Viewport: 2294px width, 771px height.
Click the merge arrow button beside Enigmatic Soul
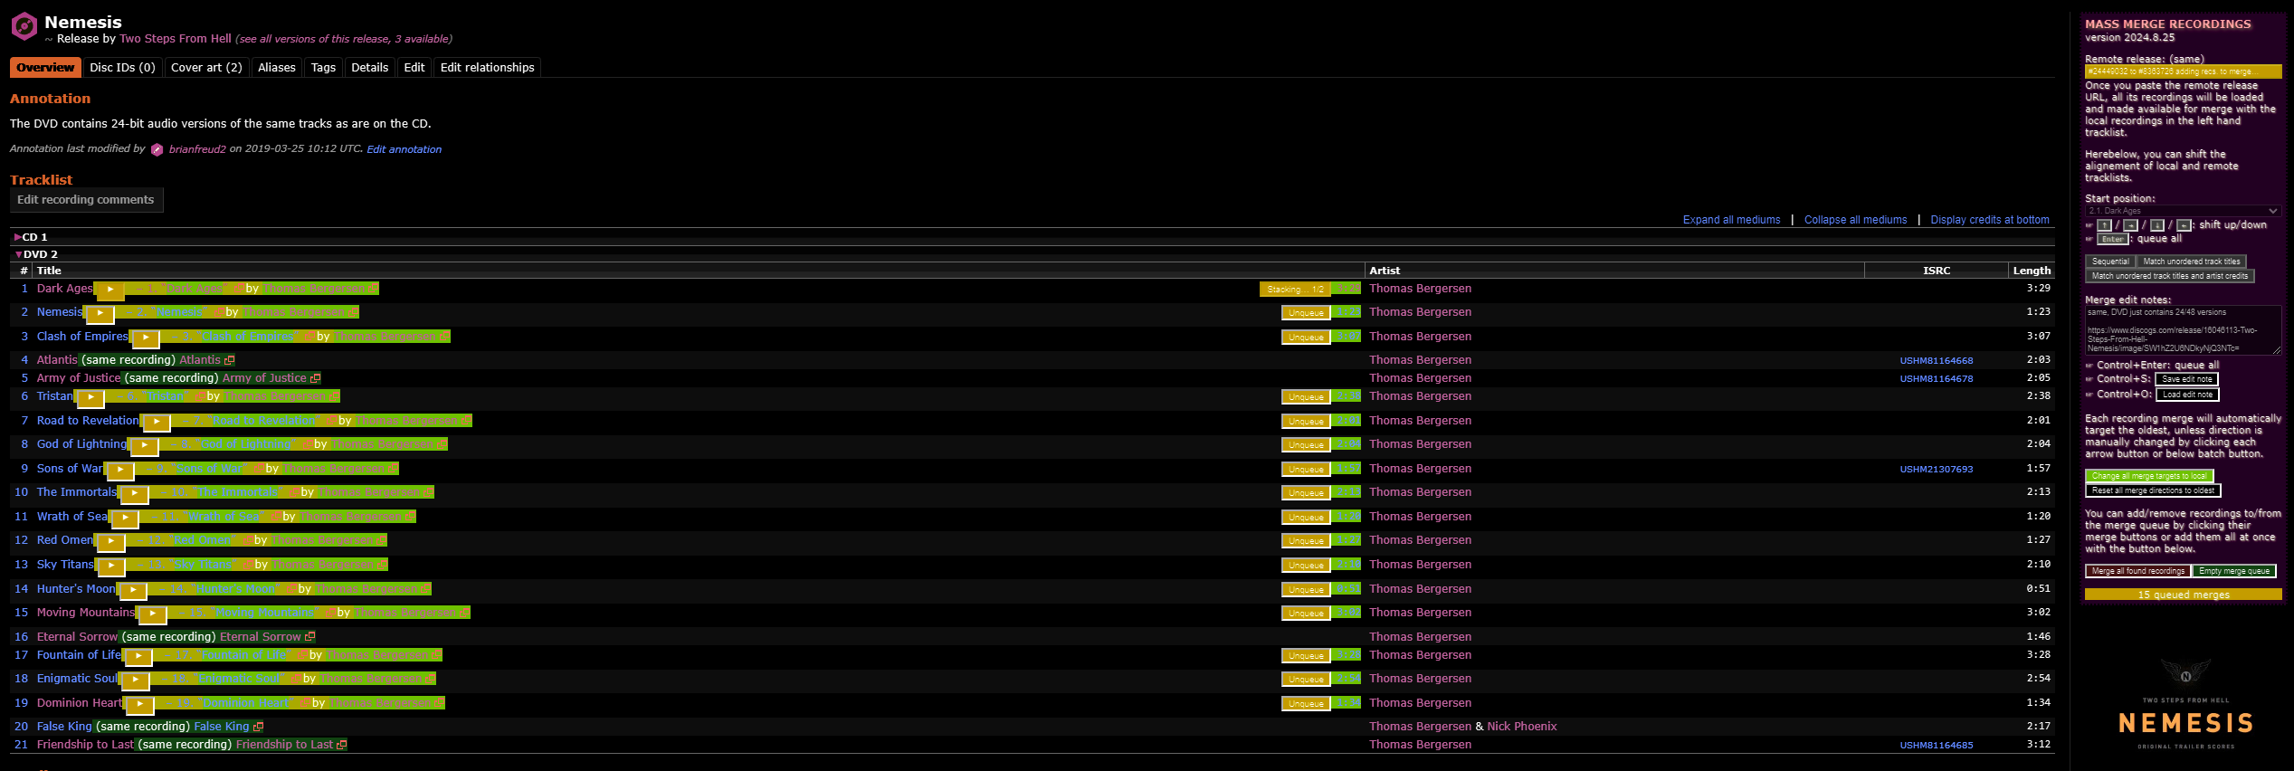tap(135, 681)
